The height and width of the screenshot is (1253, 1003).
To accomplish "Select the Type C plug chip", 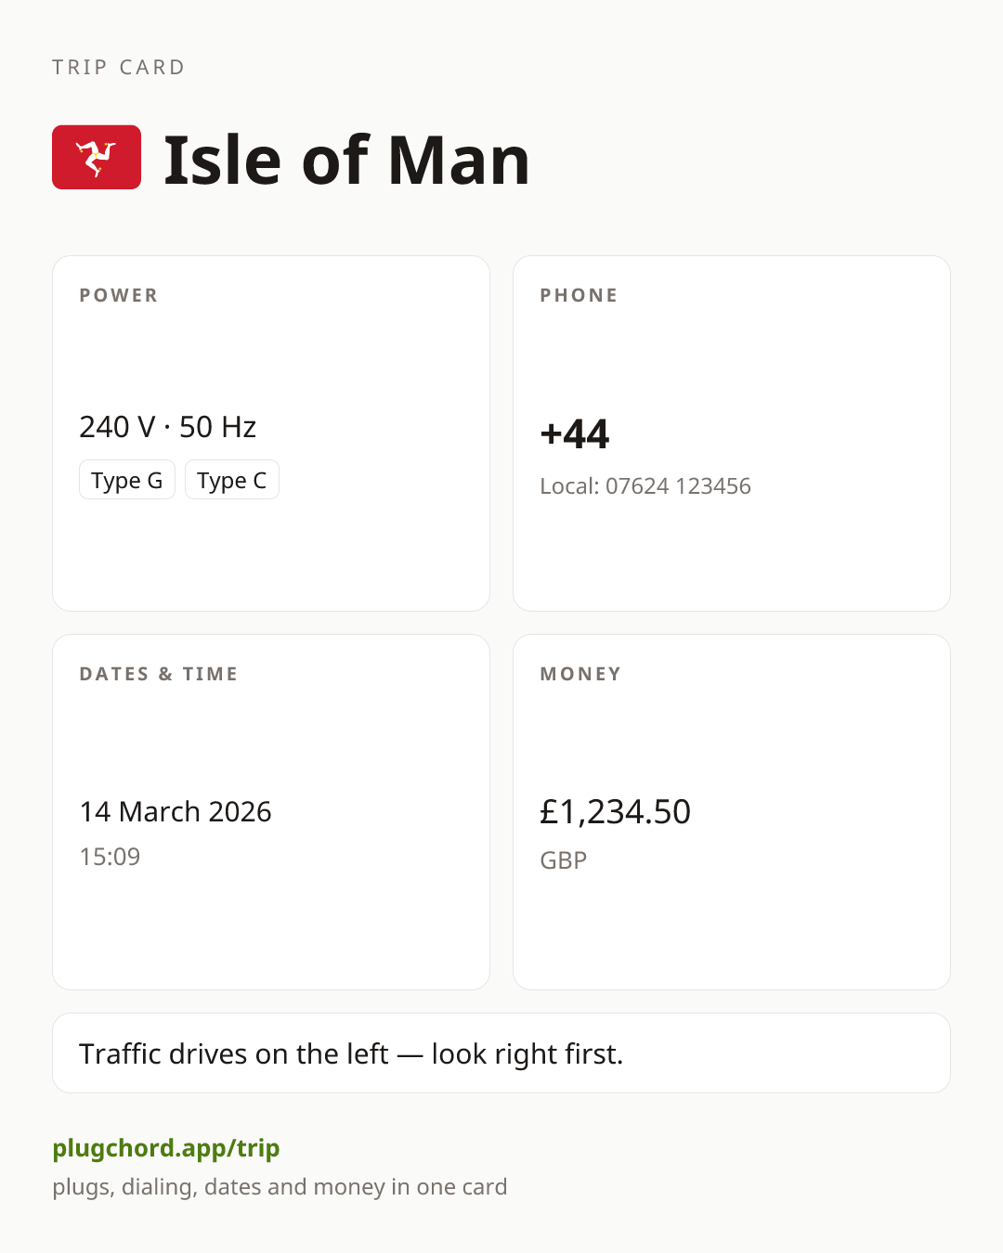I will [x=232, y=480].
